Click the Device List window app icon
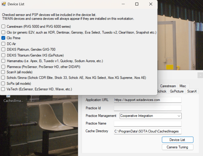203x156 pixels. pos(4,4)
